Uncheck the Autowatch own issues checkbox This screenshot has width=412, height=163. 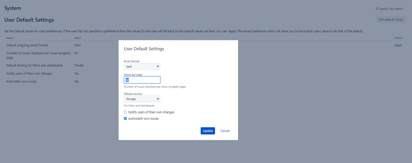coord(125,118)
